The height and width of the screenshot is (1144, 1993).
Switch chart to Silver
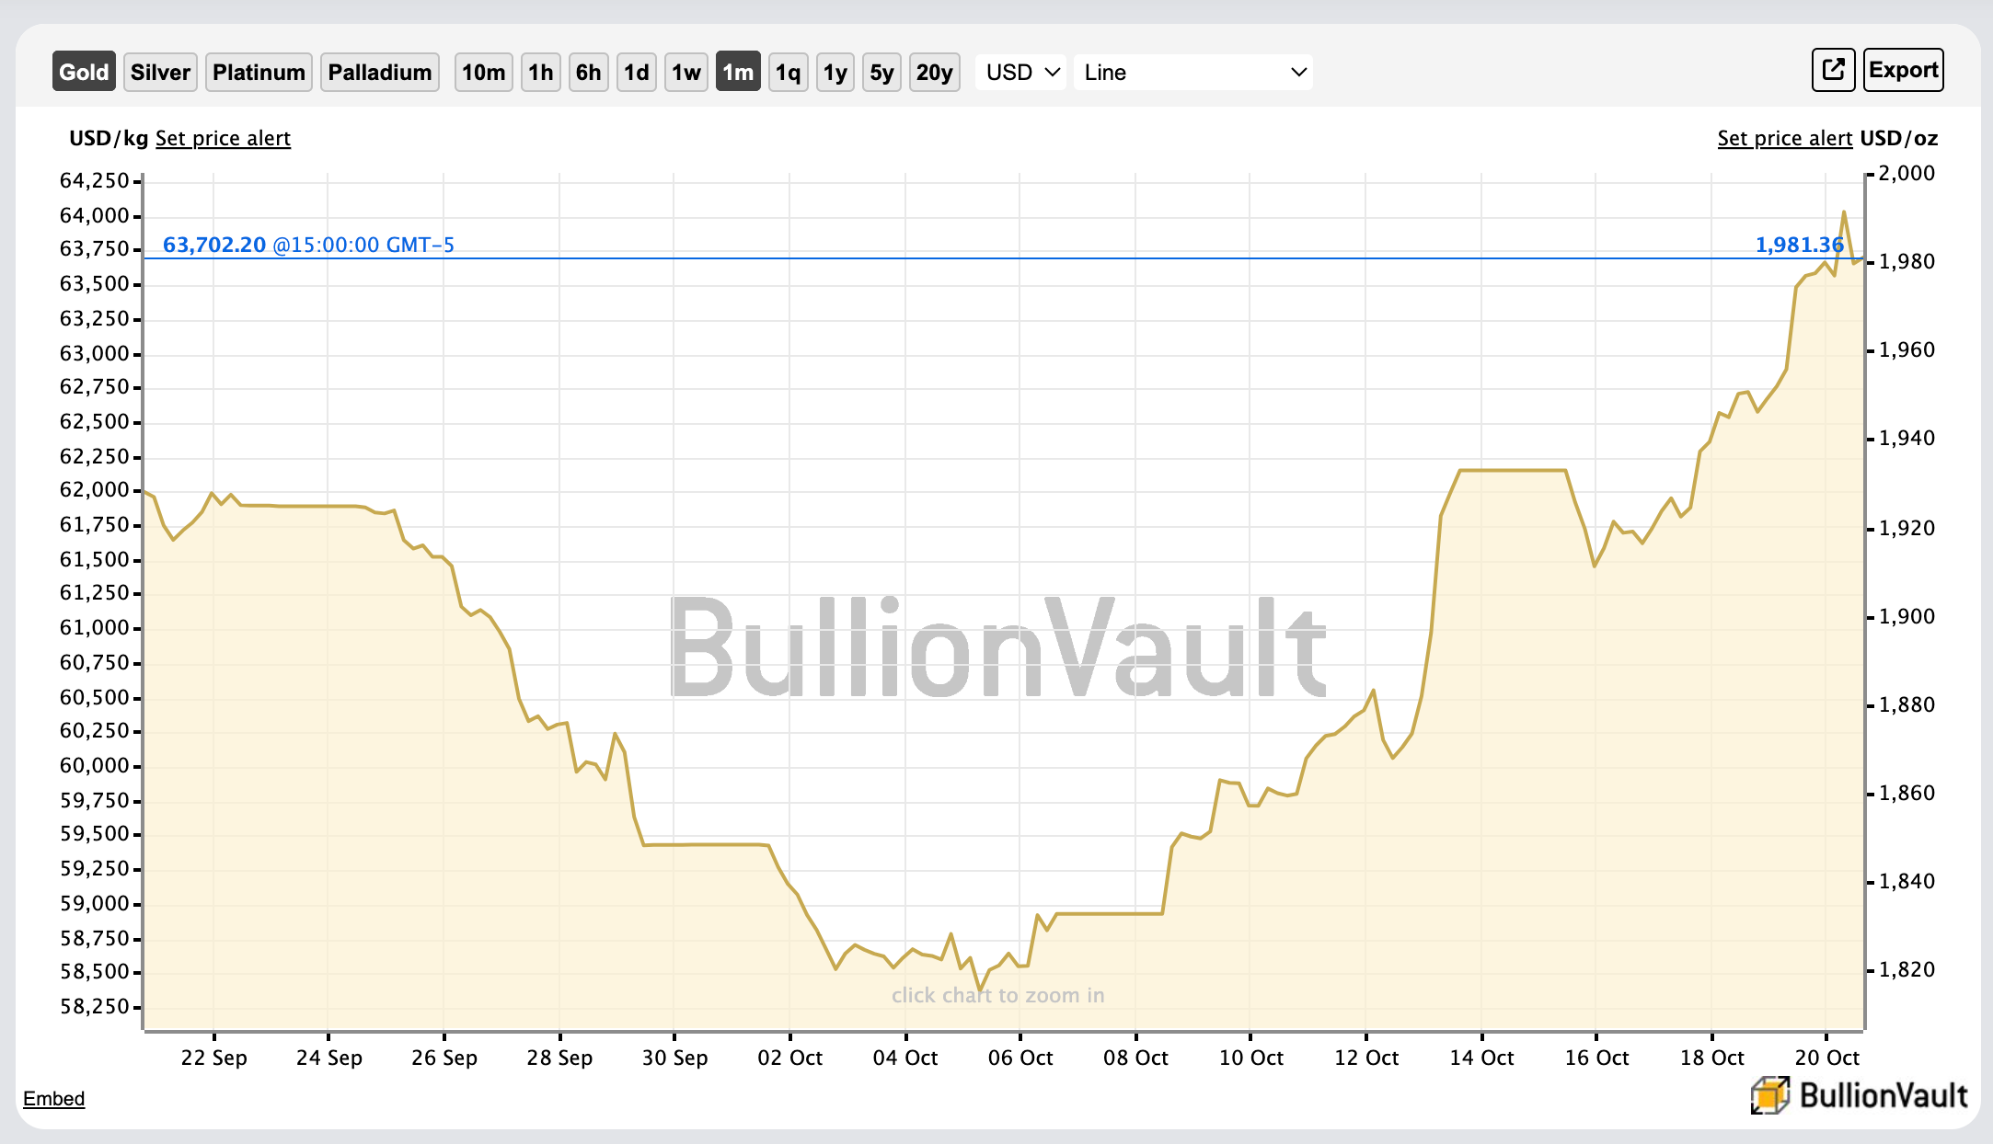pos(160,72)
